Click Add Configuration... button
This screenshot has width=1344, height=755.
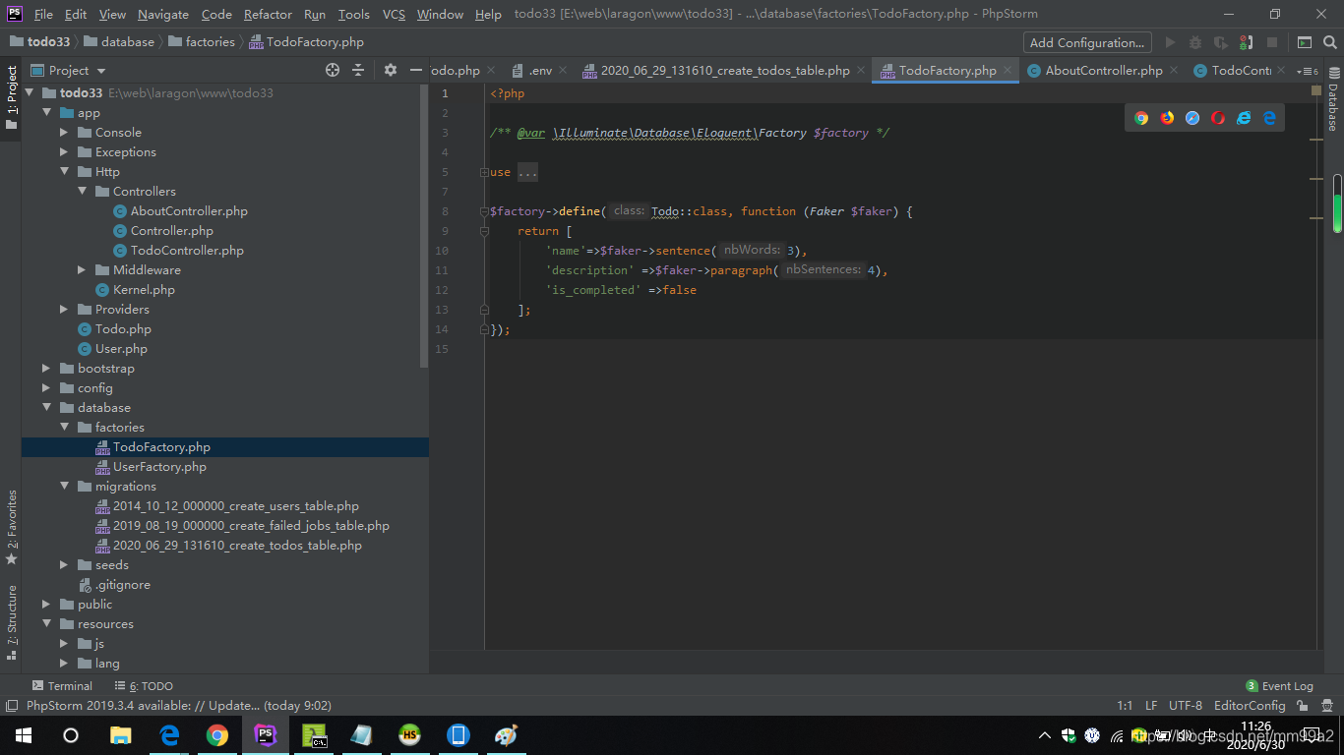coord(1087,42)
